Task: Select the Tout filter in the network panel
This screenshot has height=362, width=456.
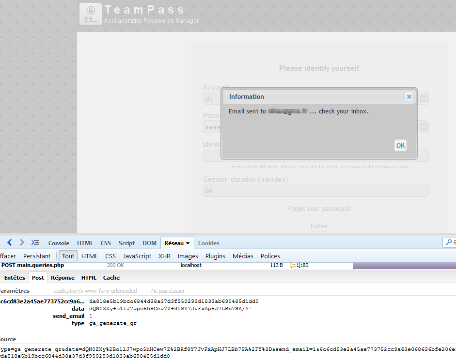Action: (67, 255)
